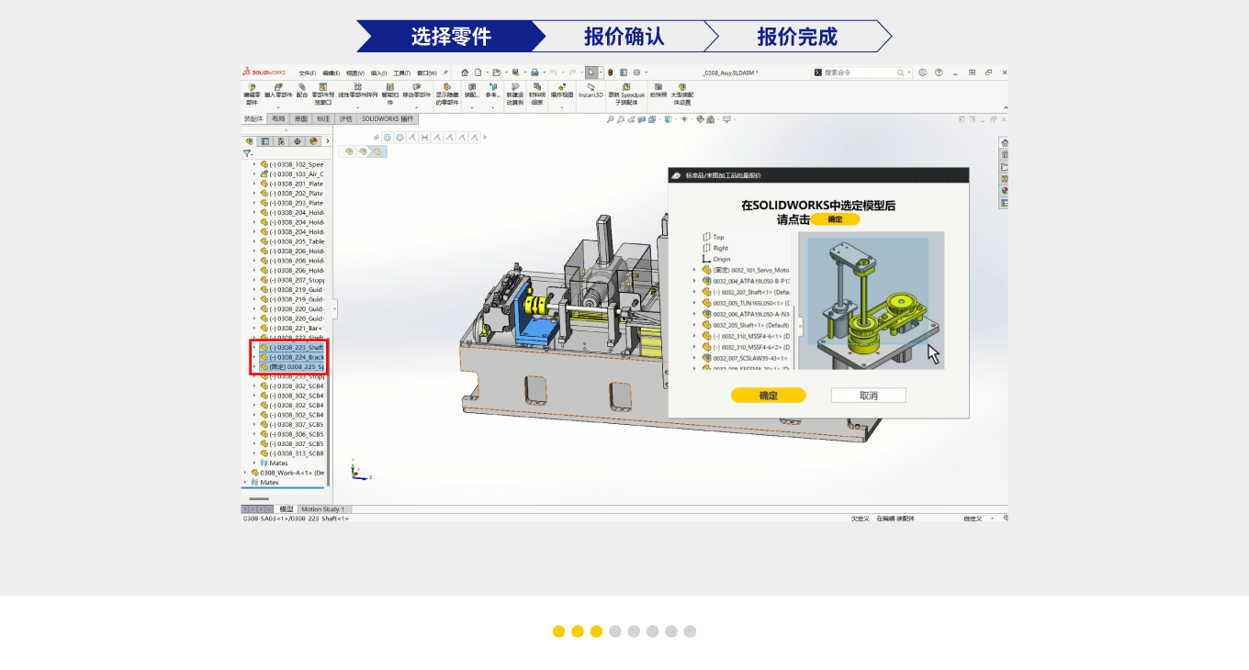
Task: Select the 爆炸视图 (Exploded View) tool
Action: coord(562,90)
